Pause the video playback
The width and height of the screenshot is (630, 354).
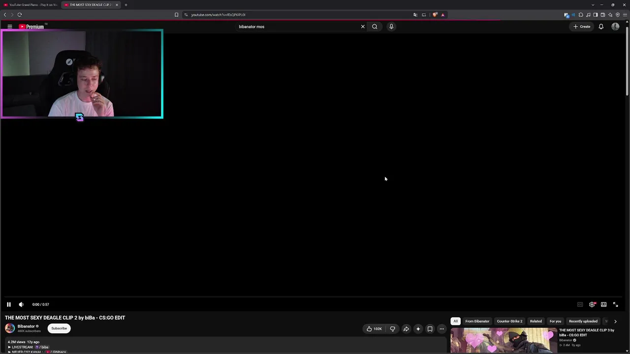click(x=9, y=304)
